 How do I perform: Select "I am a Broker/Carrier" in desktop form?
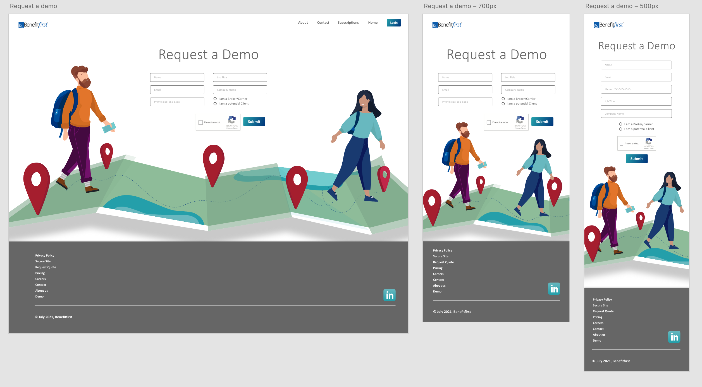coord(215,99)
